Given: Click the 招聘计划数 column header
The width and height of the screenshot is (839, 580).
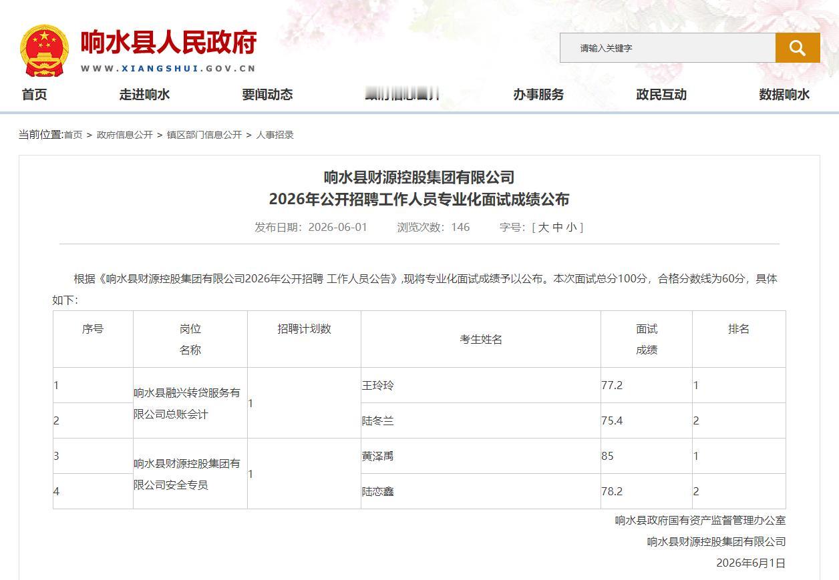Looking at the screenshot, I should (304, 339).
